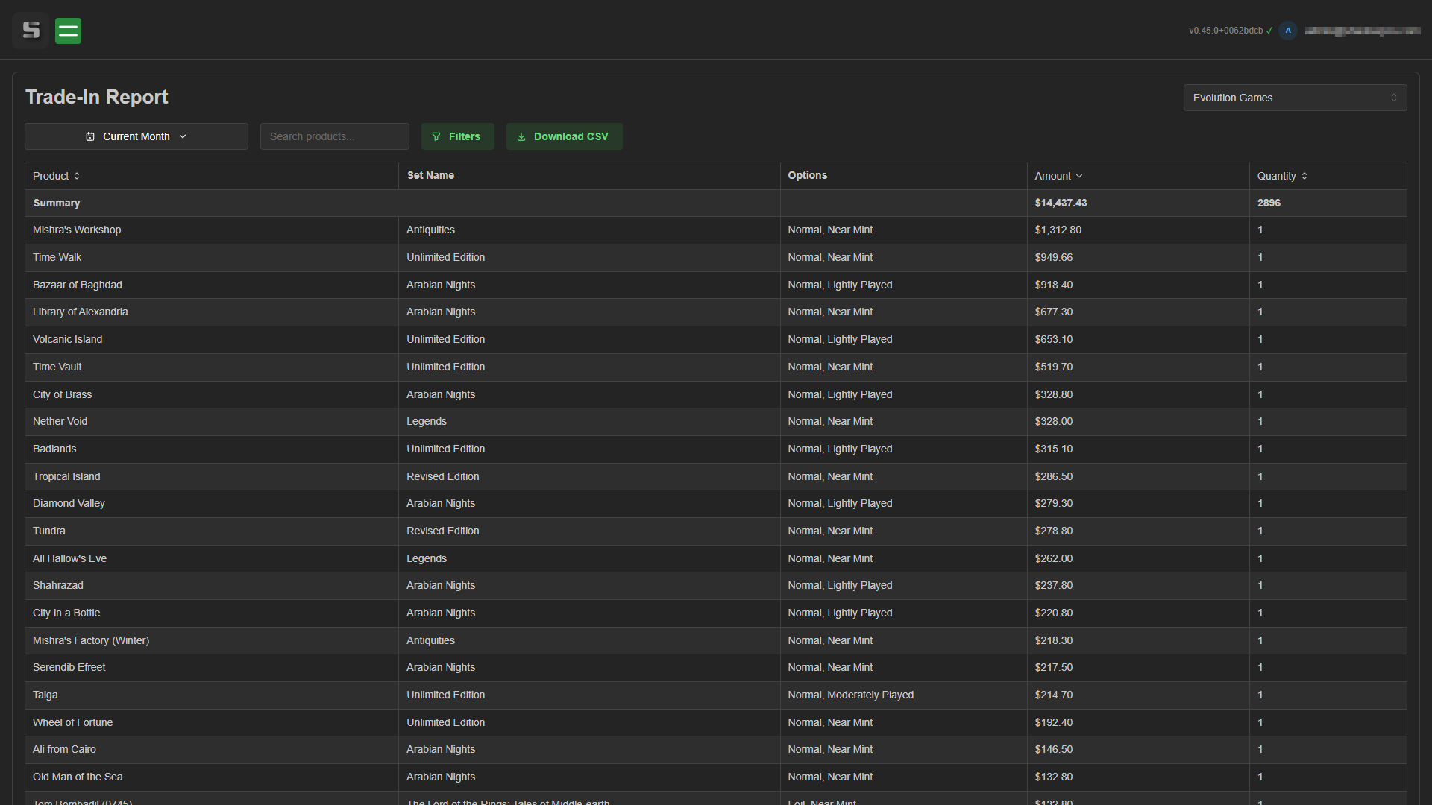Click the Options column header

point(807,175)
